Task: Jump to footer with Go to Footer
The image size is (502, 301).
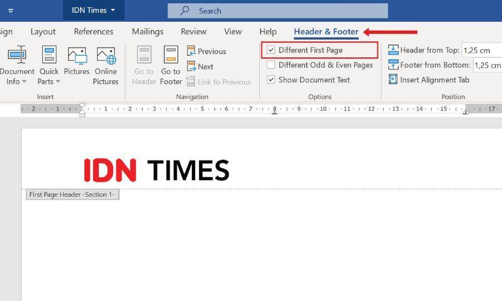Action: pos(171,65)
